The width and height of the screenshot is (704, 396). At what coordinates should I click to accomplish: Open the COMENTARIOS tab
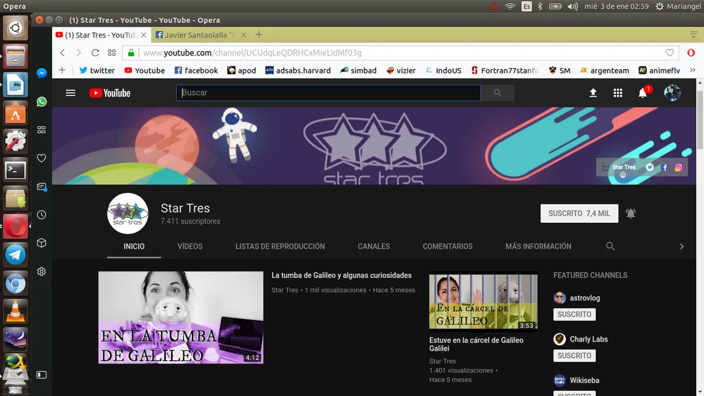(448, 246)
